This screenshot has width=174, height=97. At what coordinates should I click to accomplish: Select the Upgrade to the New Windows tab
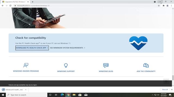pyautogui.click(x=15, y=2)
